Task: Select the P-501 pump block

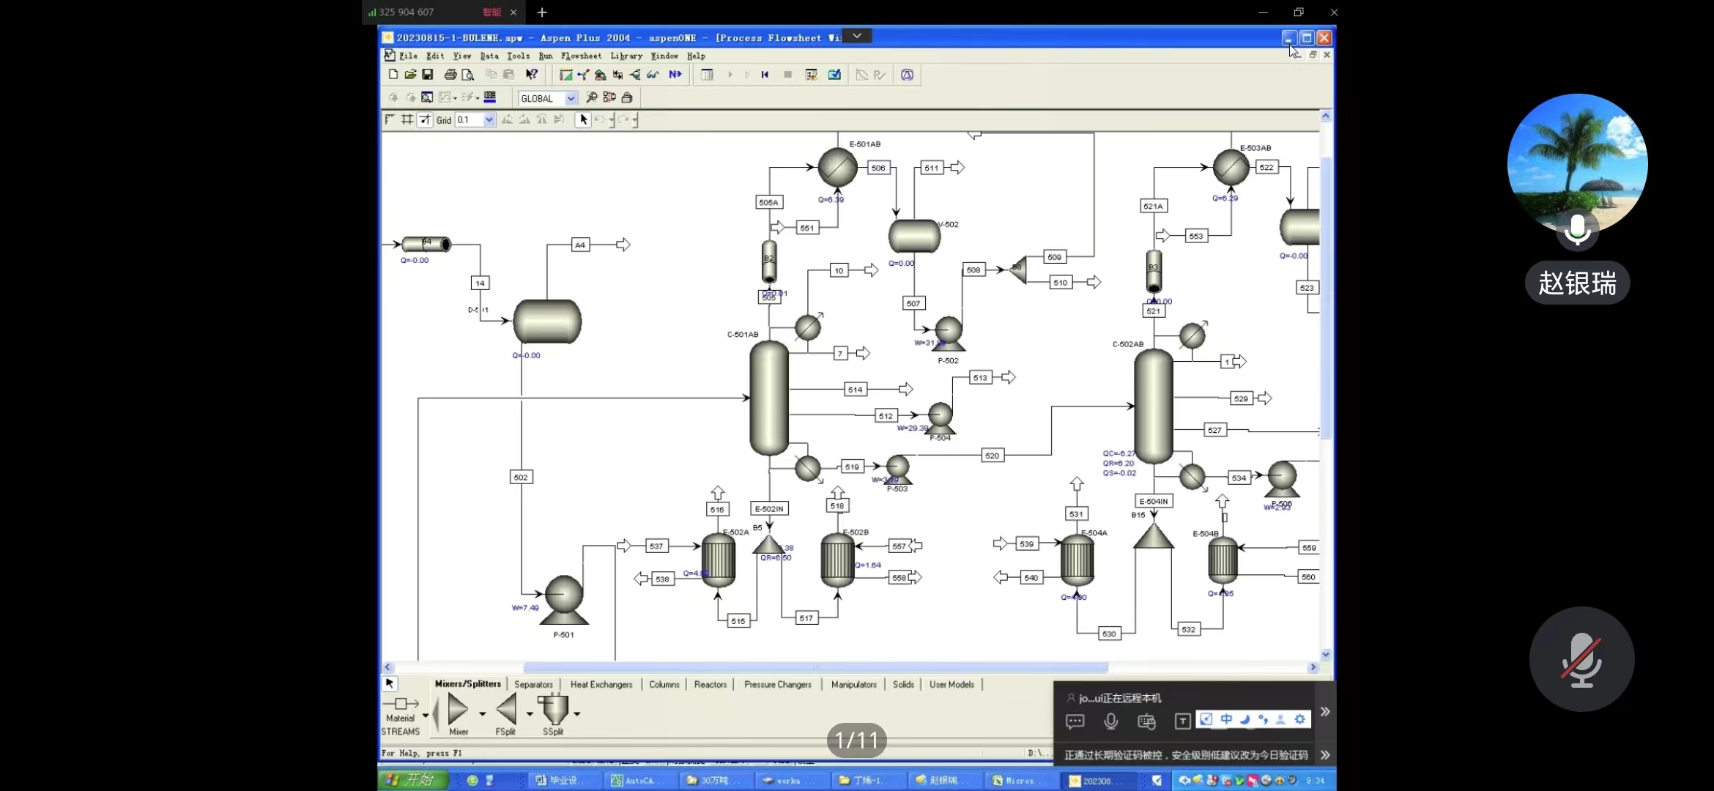Action: tap(564, 599)
